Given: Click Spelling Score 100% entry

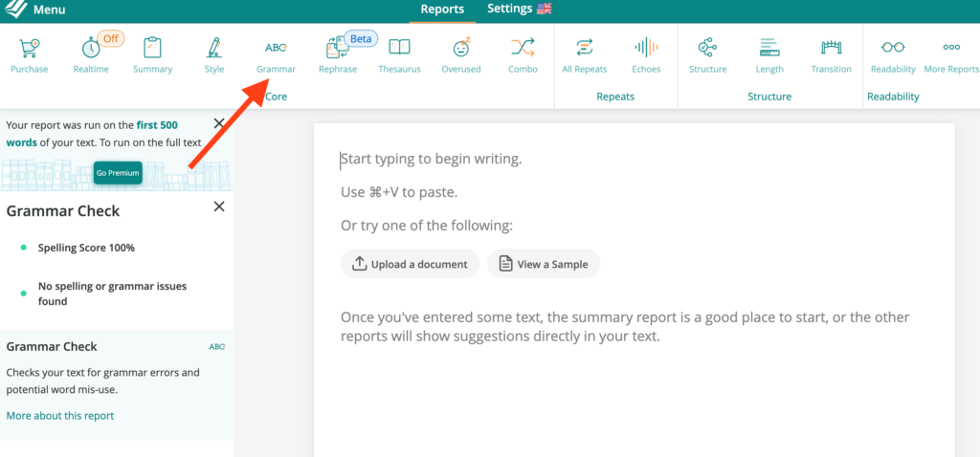Looking at the screenshot, I should (86, 248).
